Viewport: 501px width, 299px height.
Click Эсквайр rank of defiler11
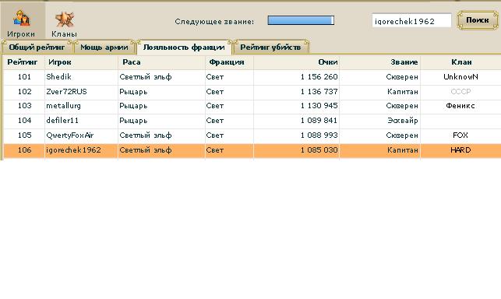click(403, 121)
